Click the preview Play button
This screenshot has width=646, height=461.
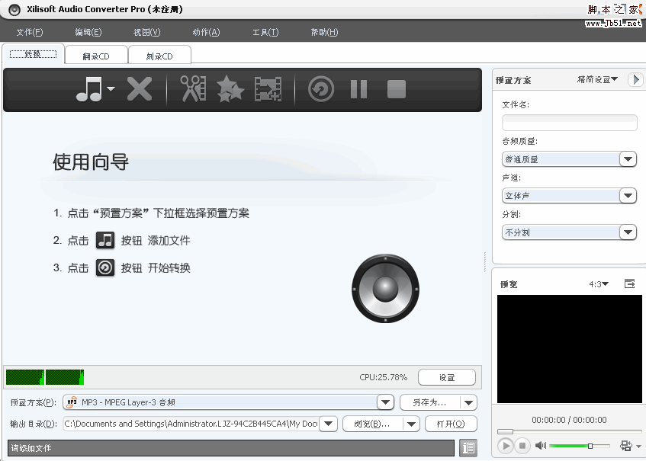[x=506, y=446]
